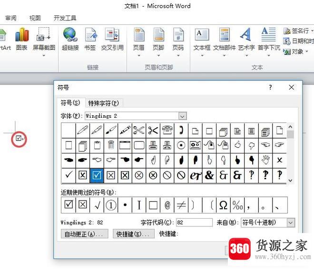Switch to the 符号(S) tab

tap(70, 103)
